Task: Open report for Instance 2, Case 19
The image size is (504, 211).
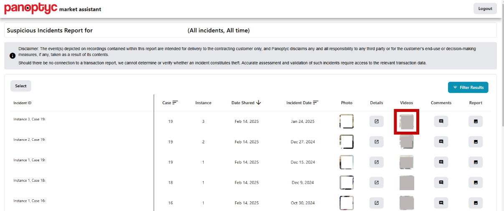Action: tap(475, 142)
